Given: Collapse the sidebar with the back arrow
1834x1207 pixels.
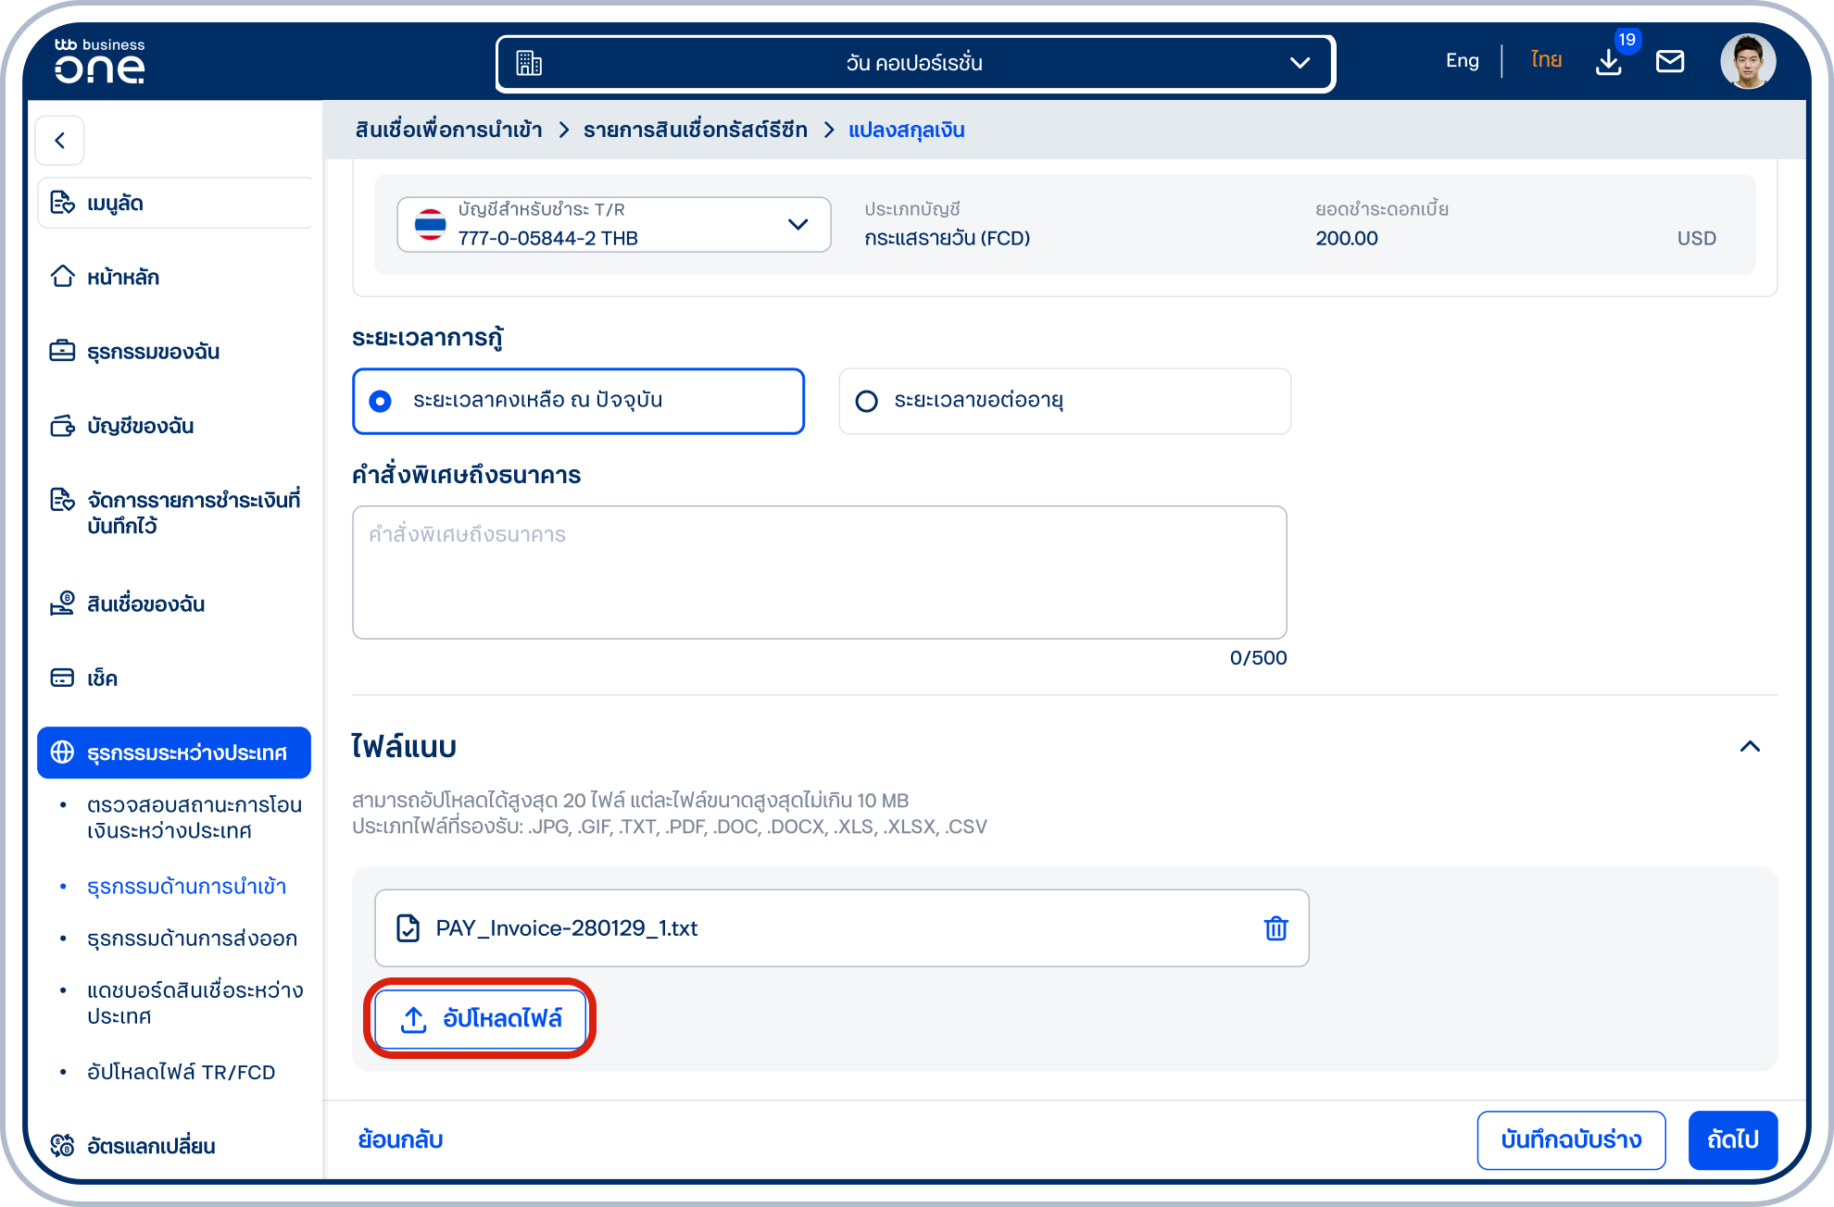Looking at the screenshot, I should [x=60, y=141].
